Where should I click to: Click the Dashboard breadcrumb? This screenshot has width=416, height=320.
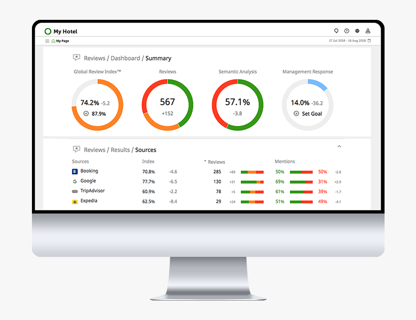click(125, 58)
